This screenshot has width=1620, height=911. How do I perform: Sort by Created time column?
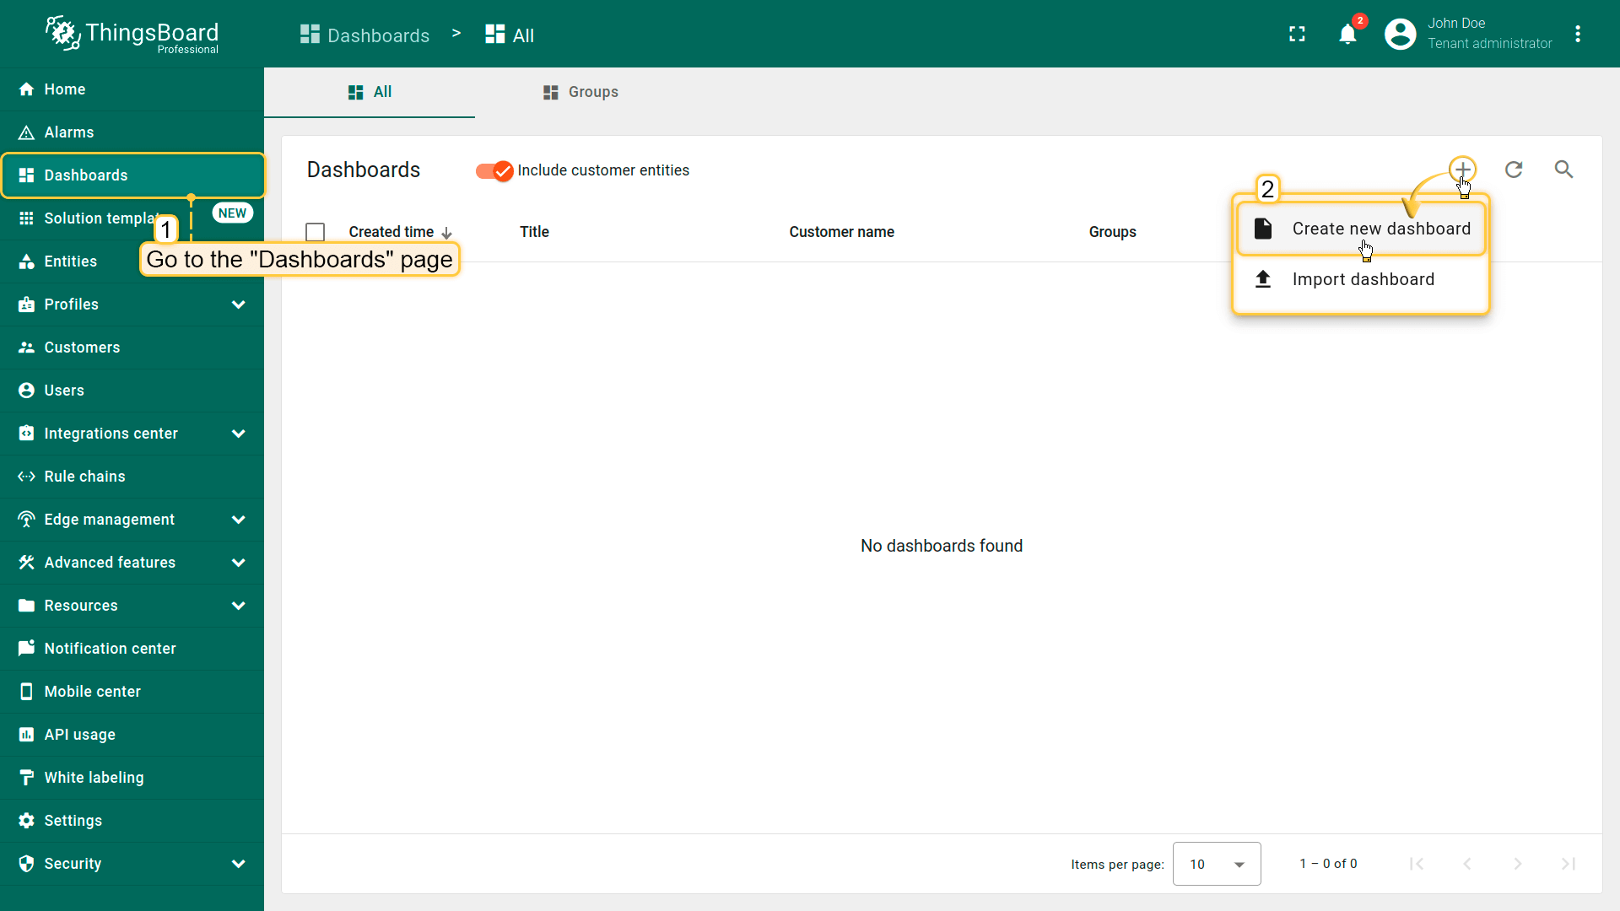[391, 232]
